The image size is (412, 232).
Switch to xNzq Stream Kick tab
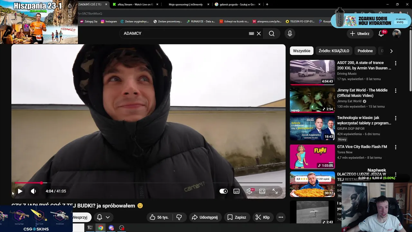[135, 5]
